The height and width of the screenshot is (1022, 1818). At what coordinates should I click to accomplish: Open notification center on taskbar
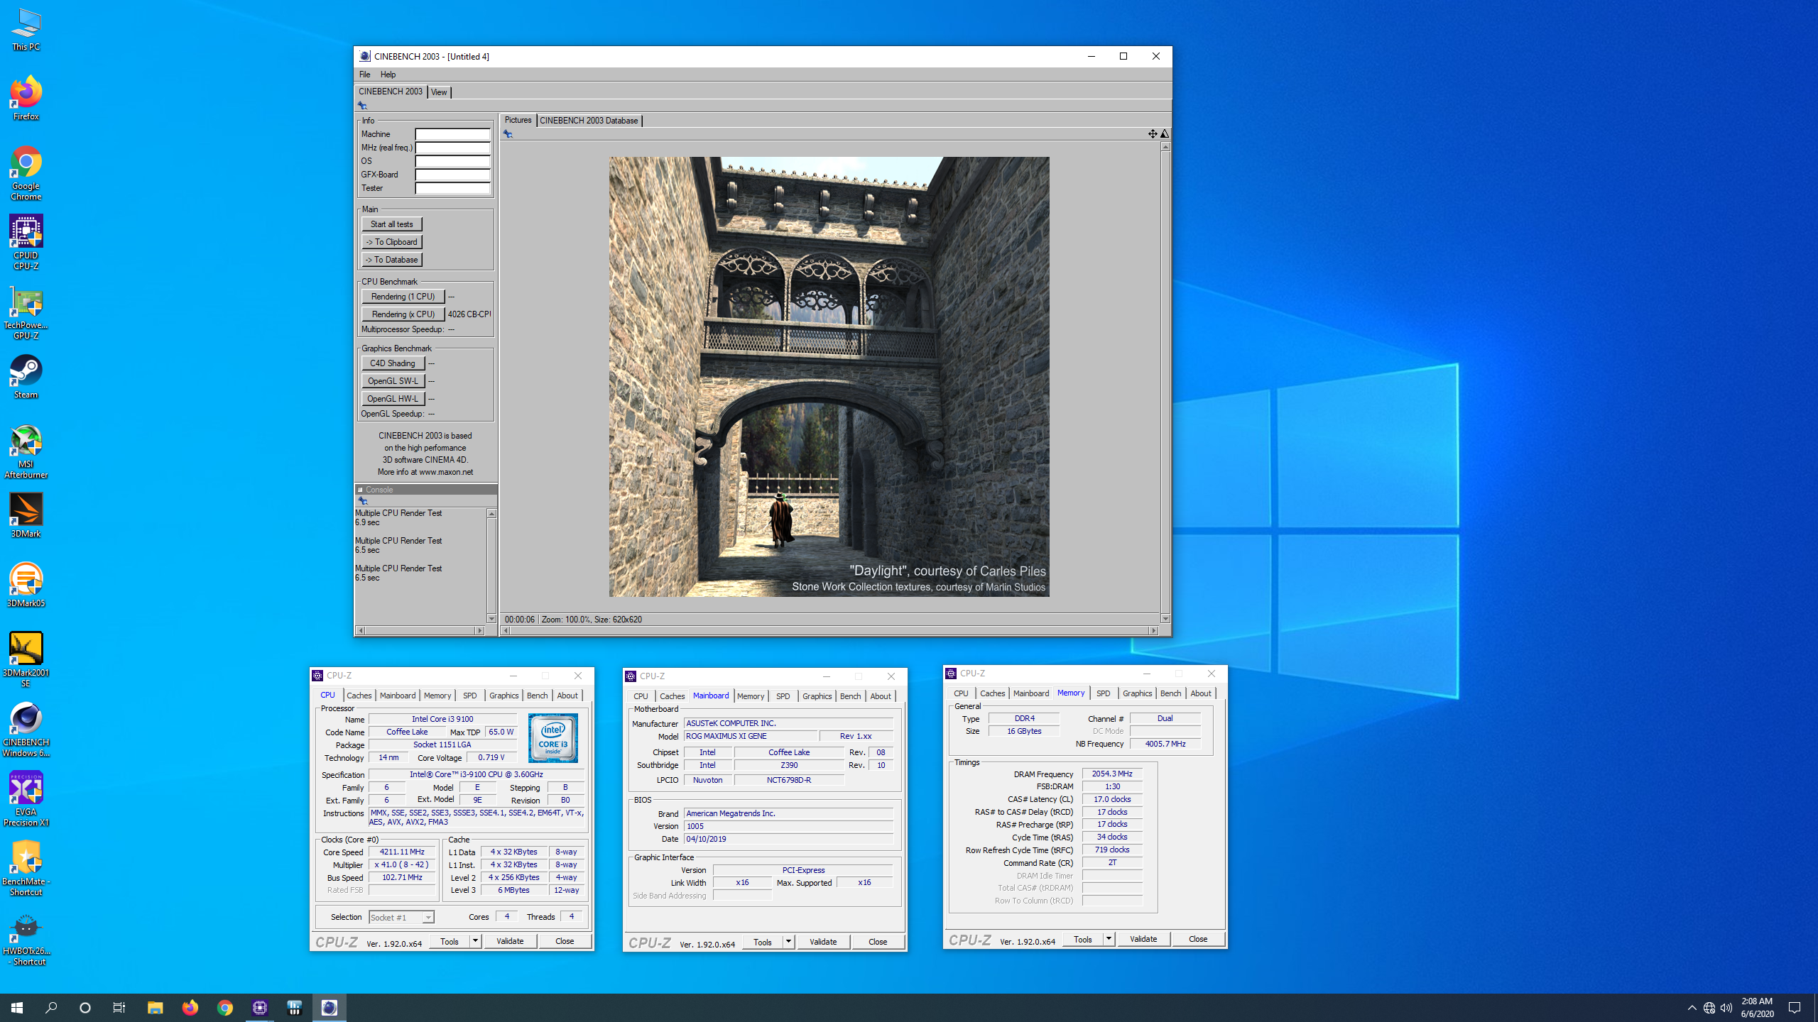click(x=1795, y=1007)
